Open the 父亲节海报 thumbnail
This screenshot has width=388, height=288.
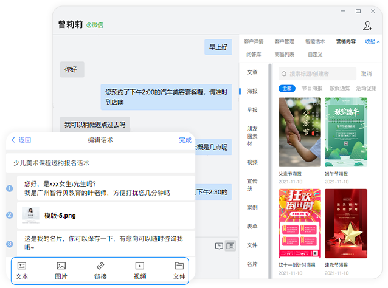[299, 132]
